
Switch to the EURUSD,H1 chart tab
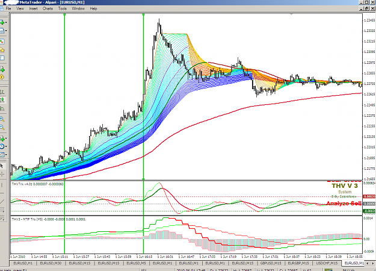[23, 263]
